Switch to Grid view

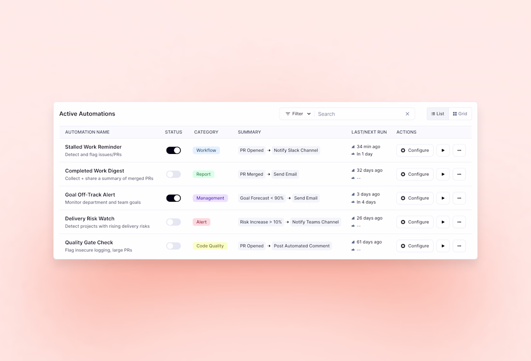click(460, 114)
